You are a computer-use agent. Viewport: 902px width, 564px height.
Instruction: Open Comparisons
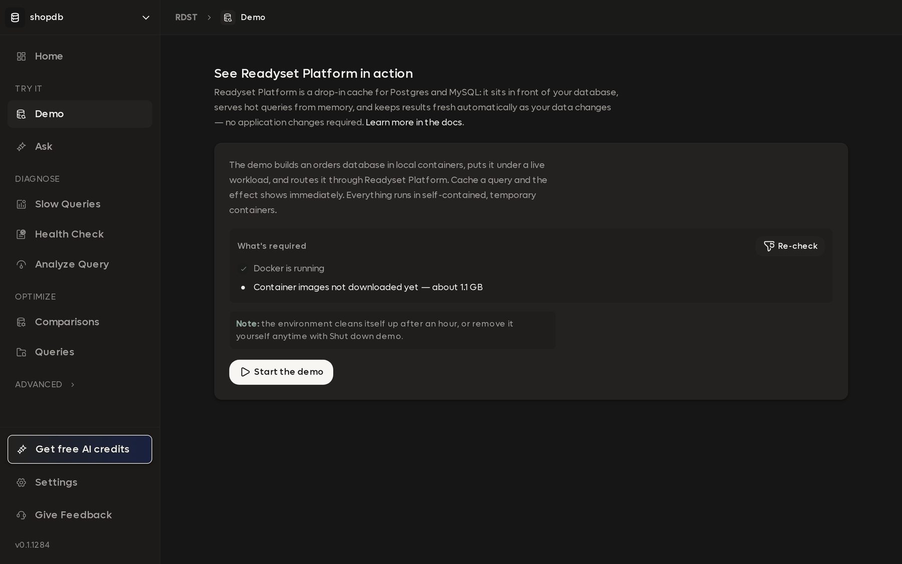80,322
